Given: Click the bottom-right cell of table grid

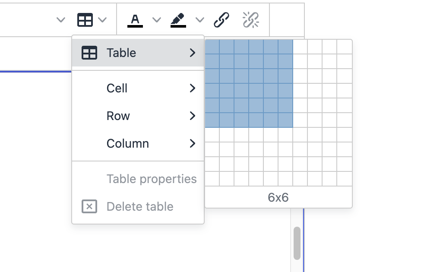Looking at the screenshot, I should (x=344, y=179).
